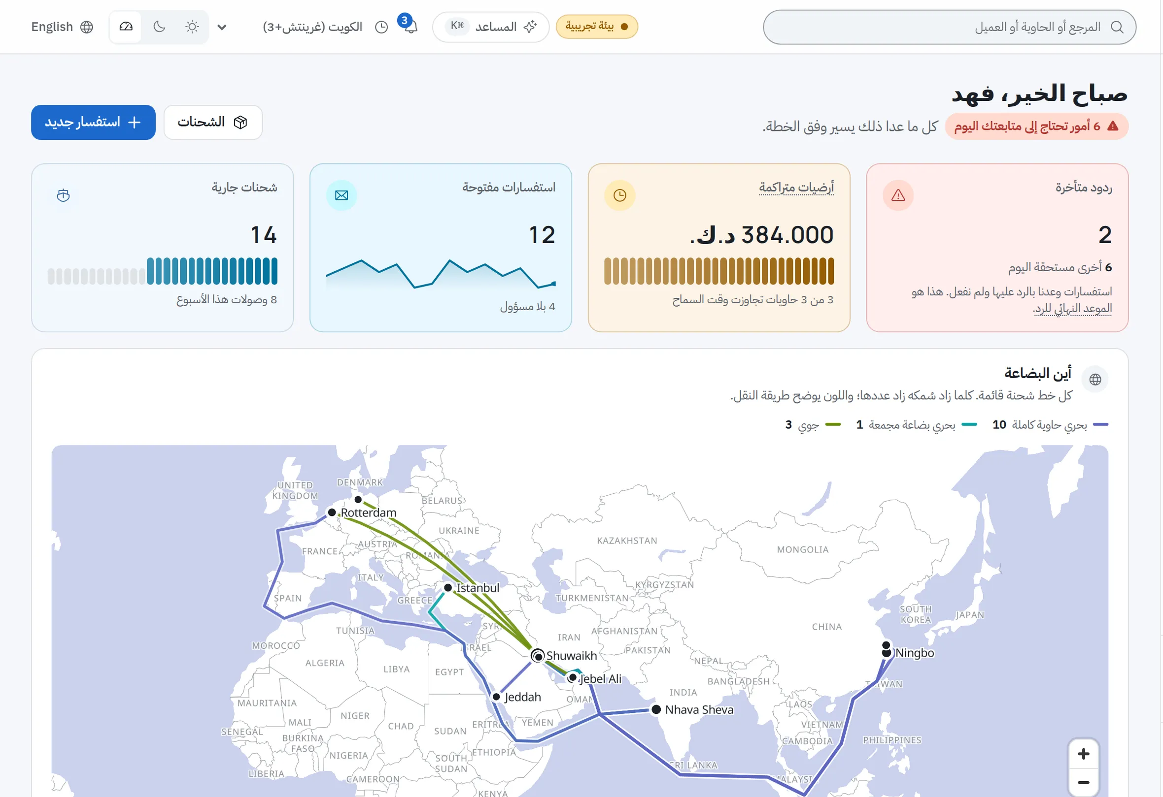Image resolution: width=1163 pixels, height=797 pixels.
Task: Expand the chevron dropdown beside theme switcher
Action: 222,27
